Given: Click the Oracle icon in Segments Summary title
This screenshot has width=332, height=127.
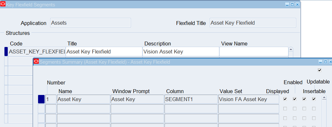Looking at the screenshot, I should coord(36,62).
